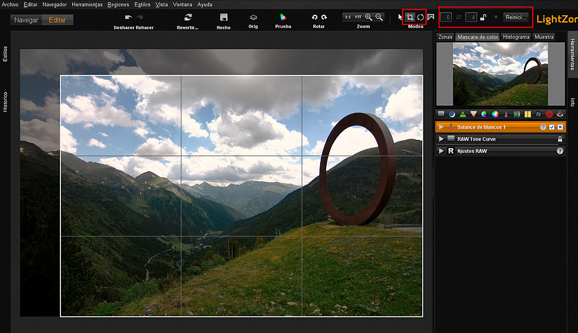Click the image preview thumbnail
The height and width of the screenshot is (333, 578).
(500, 73)
